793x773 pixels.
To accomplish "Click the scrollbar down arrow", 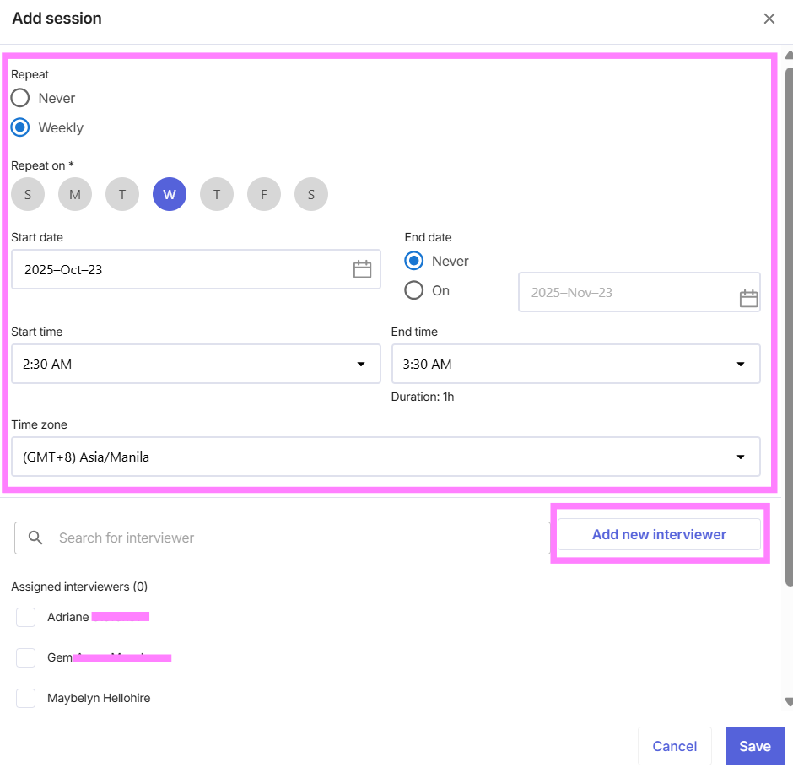I will click(789, 701).
